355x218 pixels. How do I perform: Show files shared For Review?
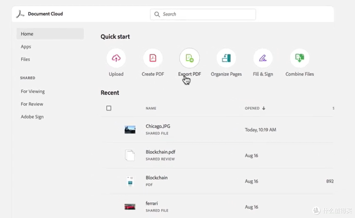(x=32, y=104)
